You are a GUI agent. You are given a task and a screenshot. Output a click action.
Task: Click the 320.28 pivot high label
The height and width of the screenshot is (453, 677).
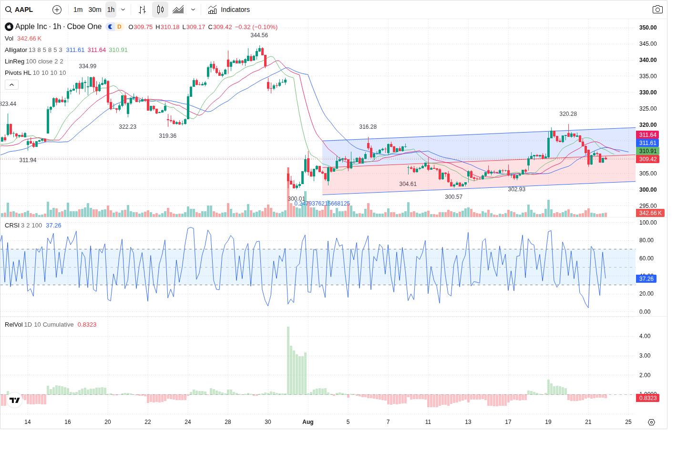[568, 114]
